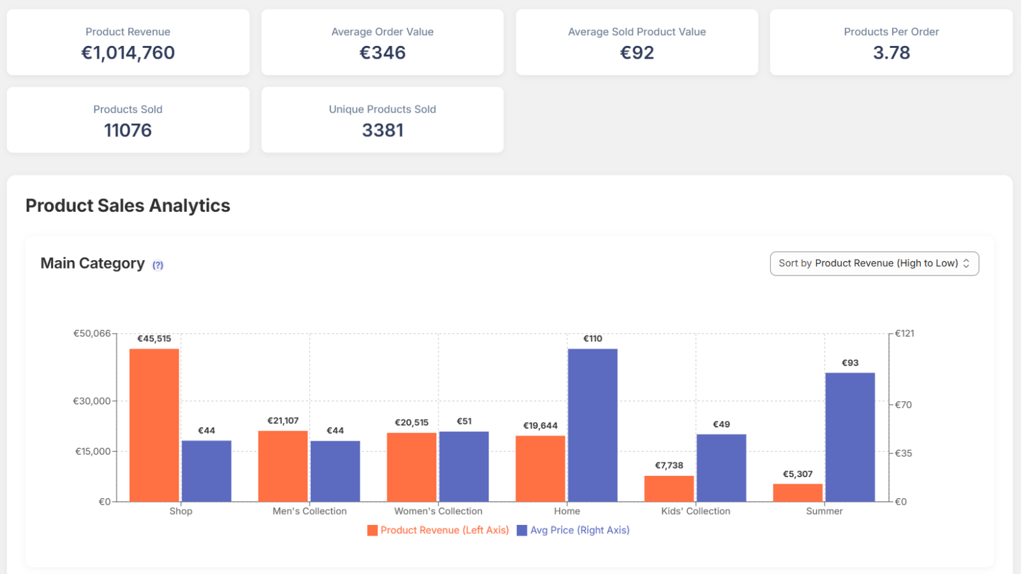Open the Products Sold card showing 11076
The image size is (1021, 574).
tap(128, 120)
